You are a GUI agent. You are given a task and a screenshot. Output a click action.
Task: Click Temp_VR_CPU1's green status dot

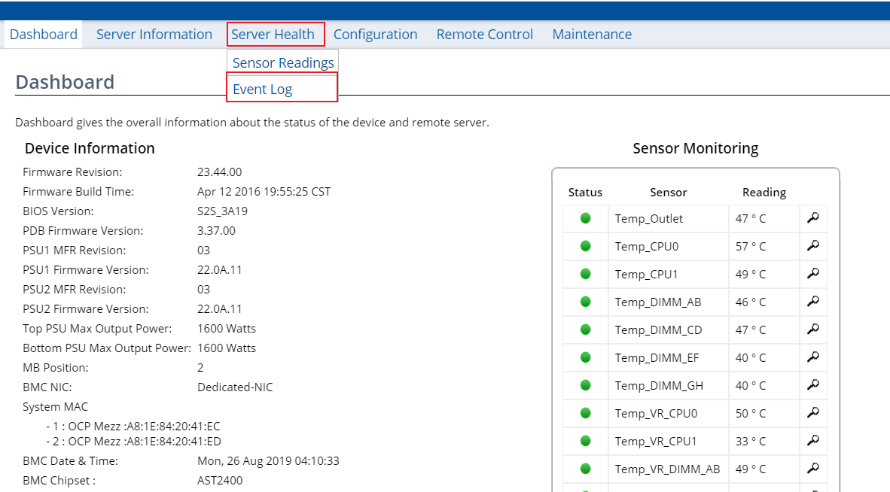[x=585, y=441]
